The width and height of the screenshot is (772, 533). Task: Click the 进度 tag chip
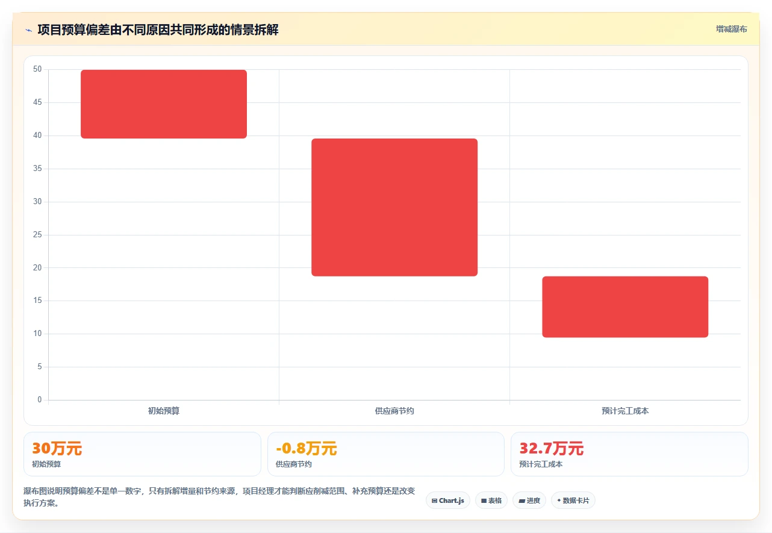pyautogui.click(x=529, y=500)
